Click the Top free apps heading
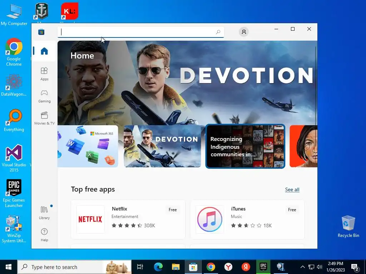This screenshot has height=274, width=366. [93, 189]
